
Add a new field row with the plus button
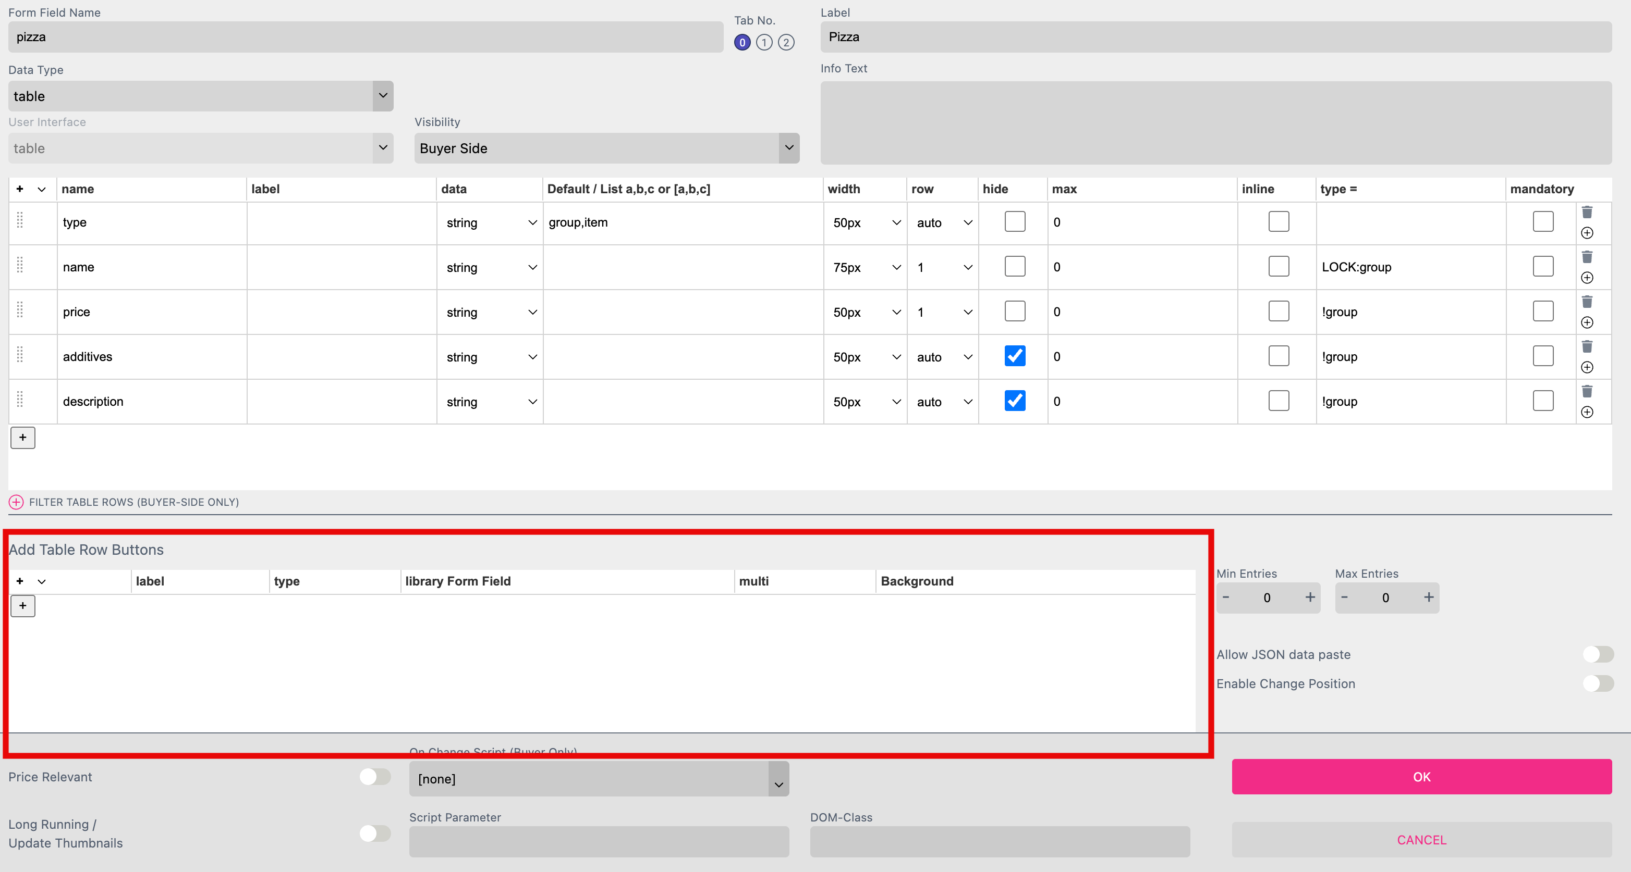point(23,438)
